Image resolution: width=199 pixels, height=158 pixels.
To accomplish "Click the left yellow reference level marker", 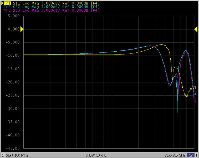I will pyautogui.click(x=22, y=29).
